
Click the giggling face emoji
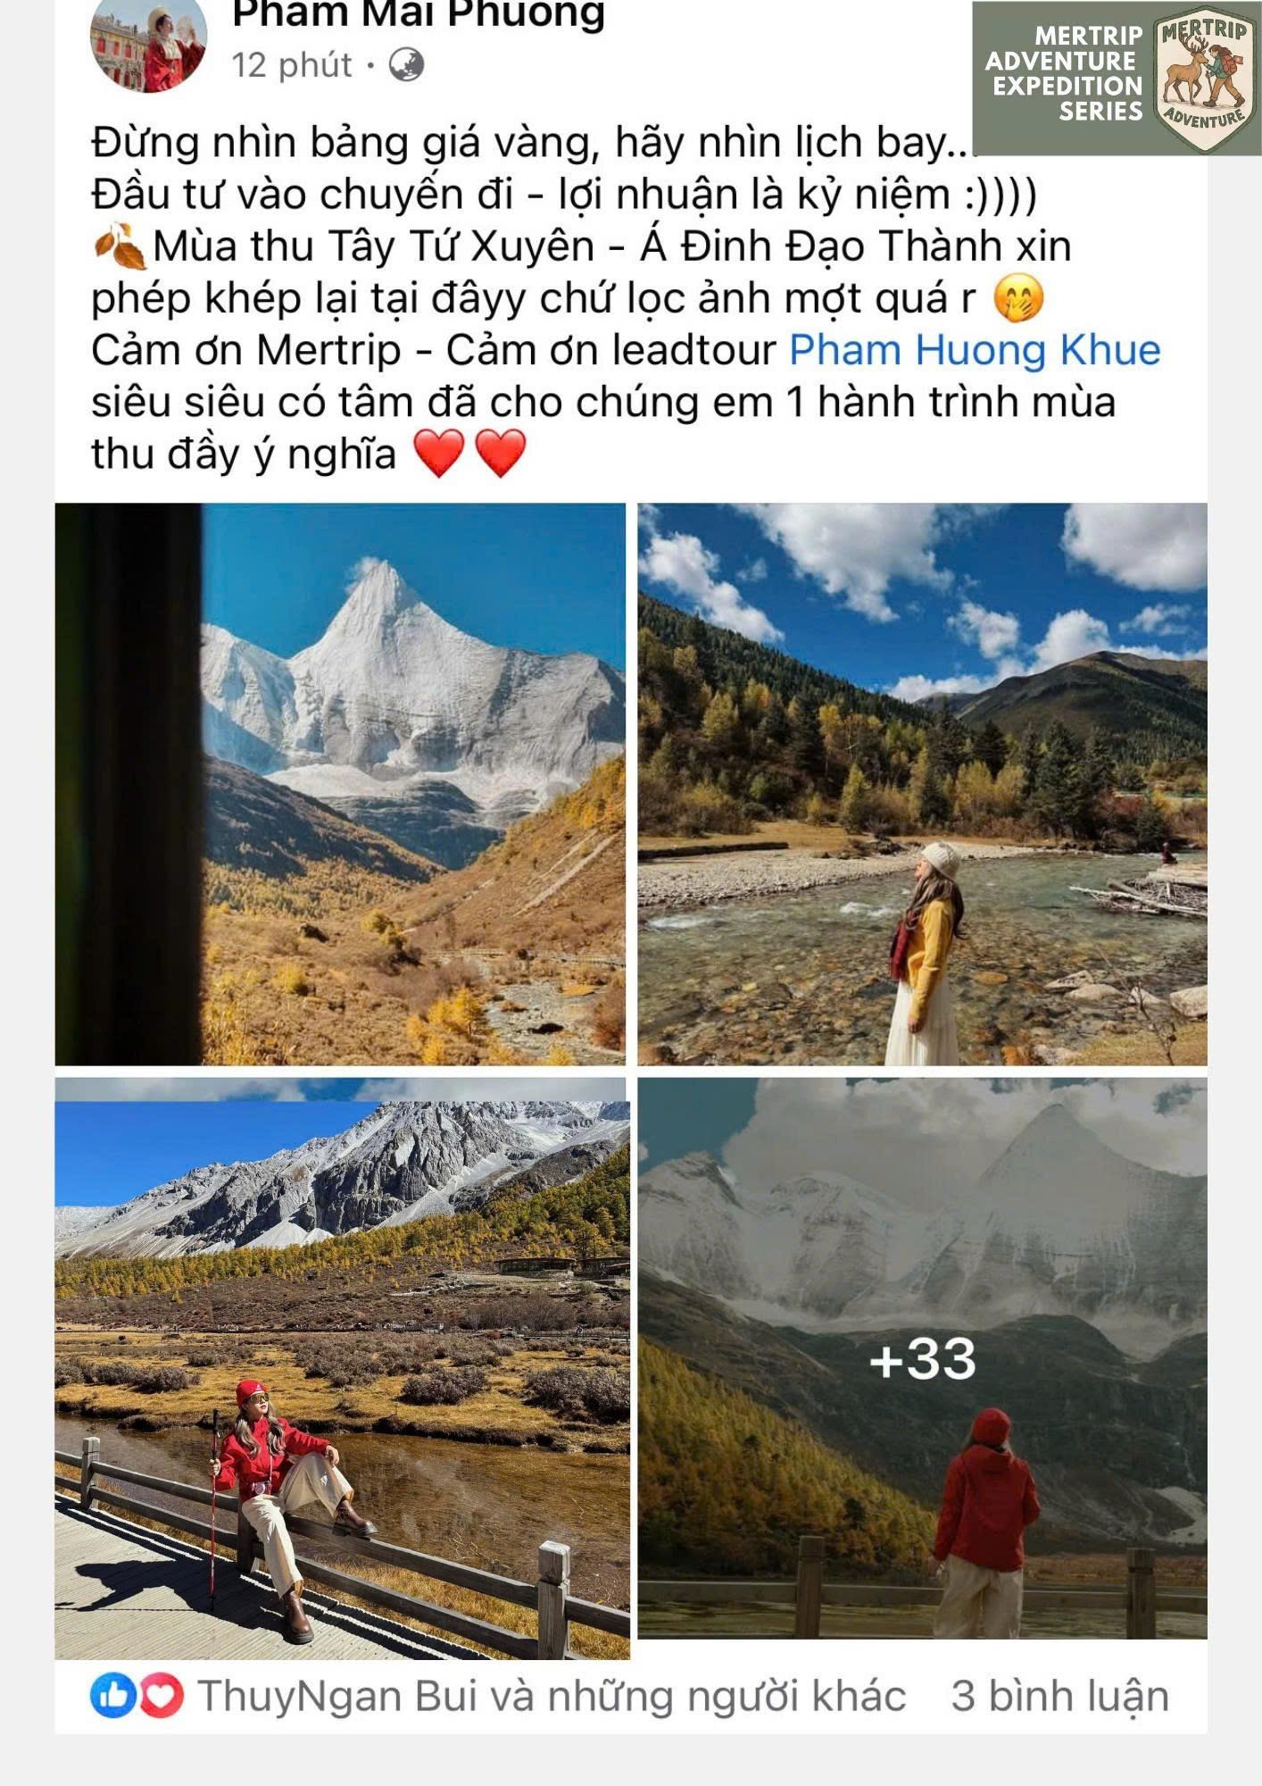pyautogui.click(x=1018, y=299)
